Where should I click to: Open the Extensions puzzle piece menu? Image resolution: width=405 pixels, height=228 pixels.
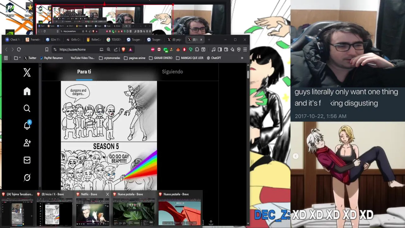197,49
